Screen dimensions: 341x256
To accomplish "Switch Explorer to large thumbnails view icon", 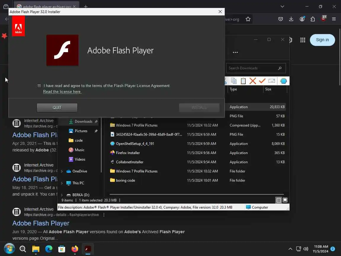I will tap(285, 200).
